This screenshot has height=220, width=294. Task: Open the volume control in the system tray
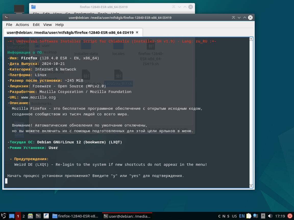[x=270, y=216]
